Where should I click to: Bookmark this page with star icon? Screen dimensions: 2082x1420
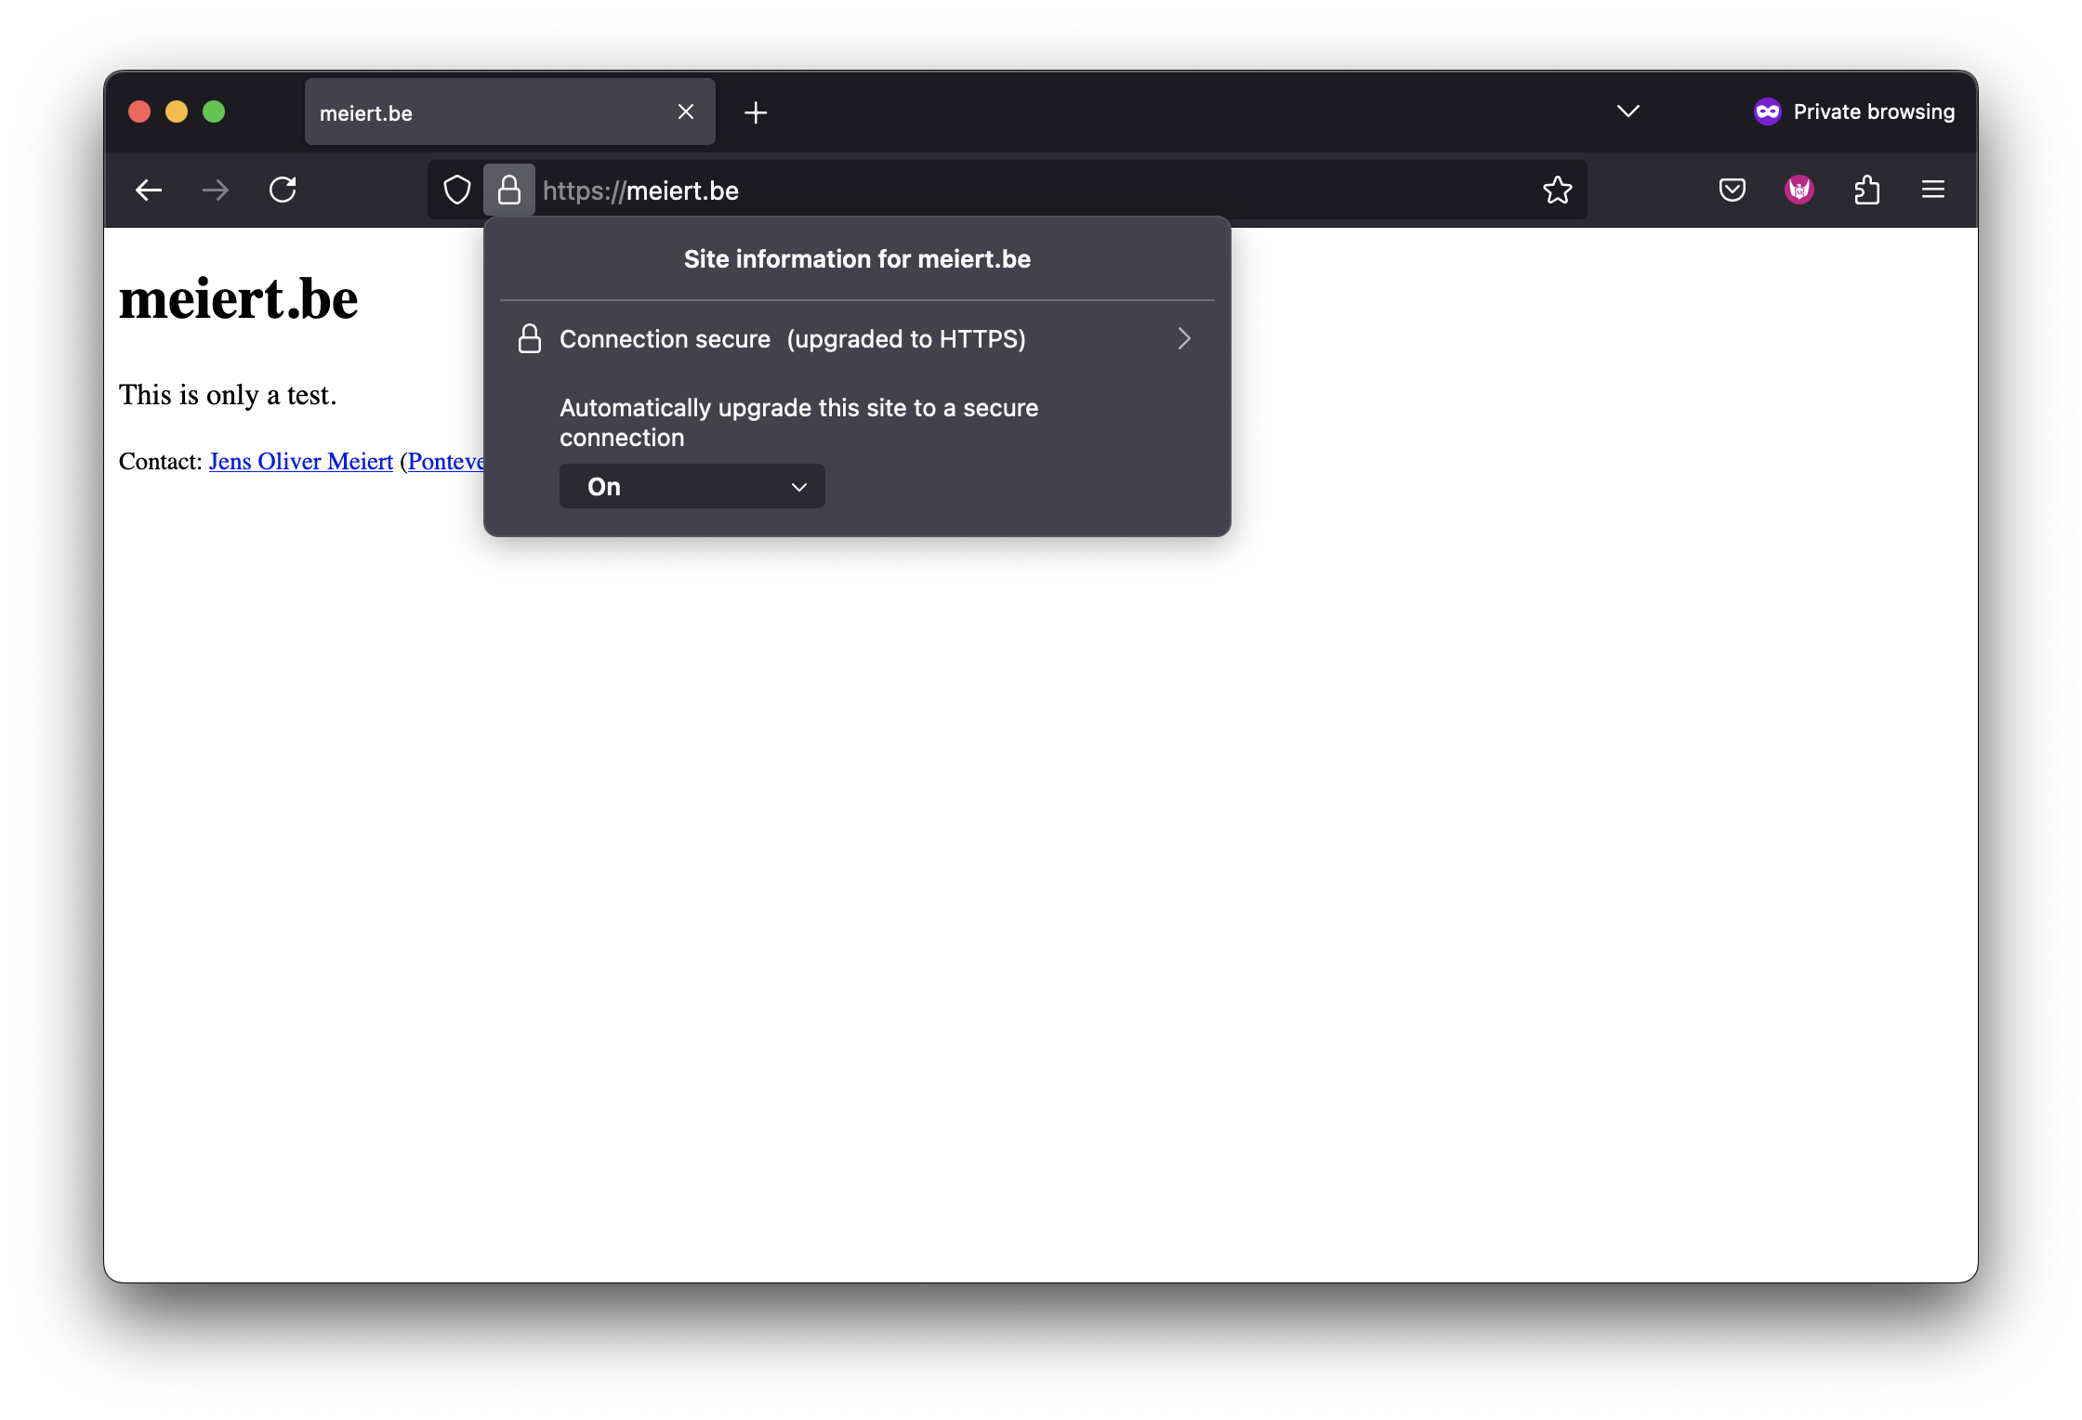[1557, 190]
